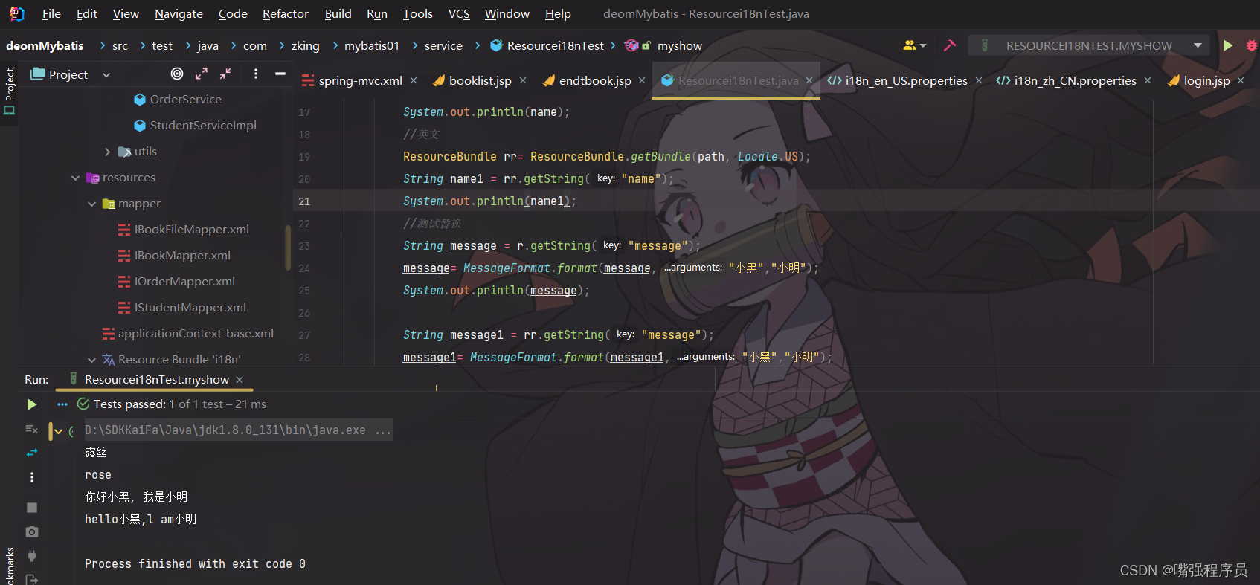The width and height of the screenshot is (1260, 585).
Task: Open the RESOURCEI18NTEST.MYSHOW run configuration dropdown
Action: pyautogui.click(x=1198, y=45)
